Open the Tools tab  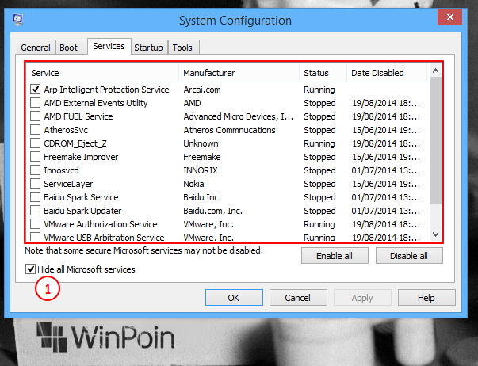[182, 48]
